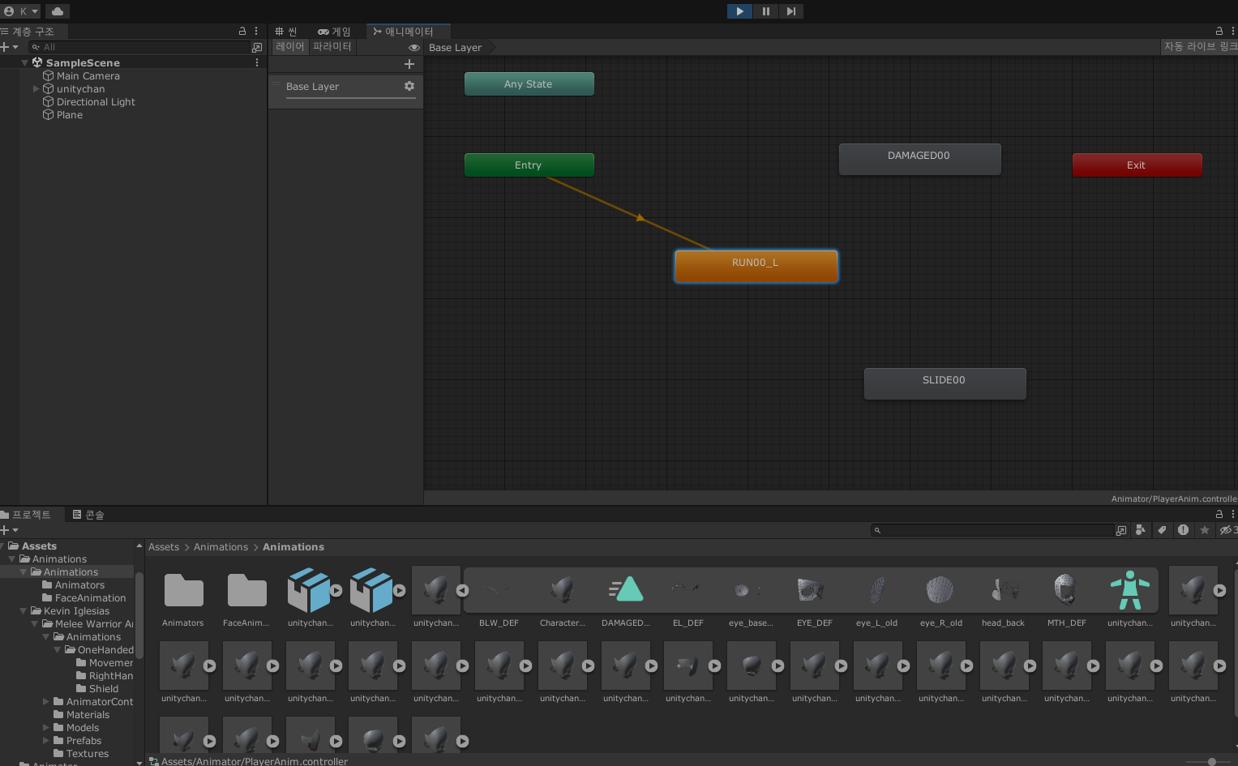The height and width of the screenshot is (766, 1238).
Task: Open search window icon beside Hierarchy search
Action: pos(257,47)
